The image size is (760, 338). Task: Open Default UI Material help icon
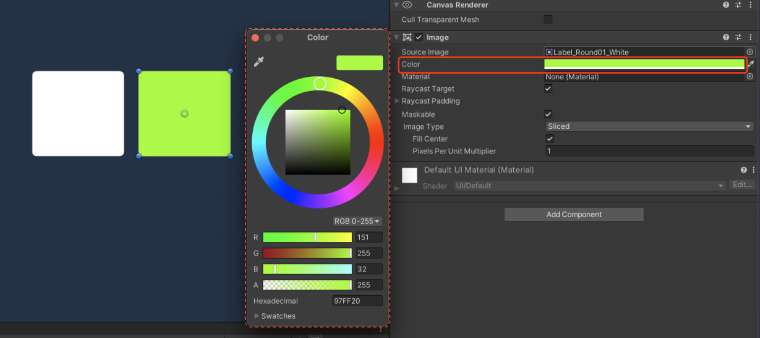[x=744, y=169]
